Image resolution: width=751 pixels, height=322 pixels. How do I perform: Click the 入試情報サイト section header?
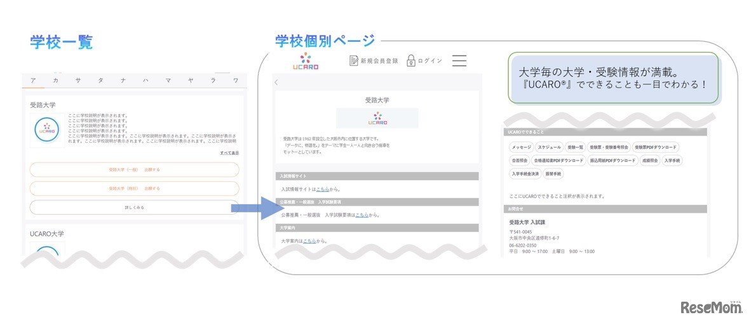click(377, 176)
